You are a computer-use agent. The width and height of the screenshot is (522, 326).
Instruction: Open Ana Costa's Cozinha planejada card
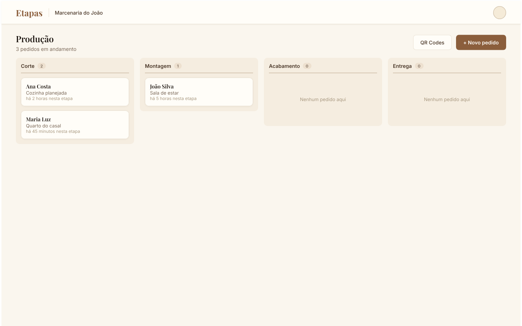coord(75,92)
